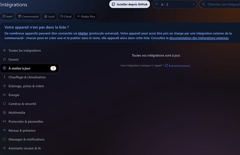Toggle the Gladys Plus filter chip
This screenshot has height=155, width=240.
point(86,16)
